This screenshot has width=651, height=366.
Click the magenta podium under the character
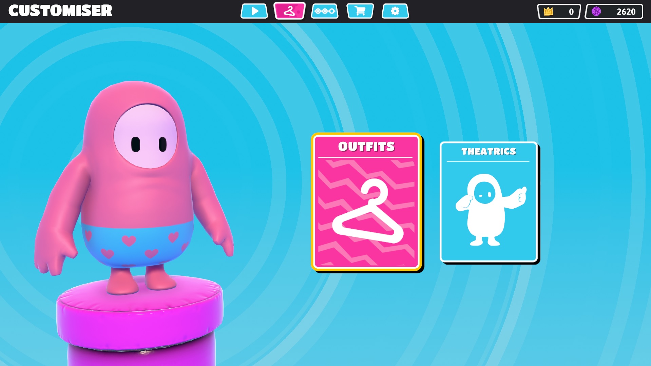[140, 319]
